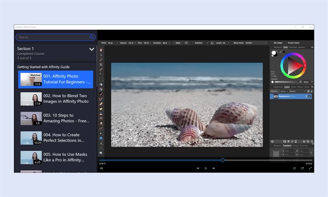Click the magnifier icon in search box
Image resolution: width=328 pixels, height=197 pixels.
tap(91, 37)
